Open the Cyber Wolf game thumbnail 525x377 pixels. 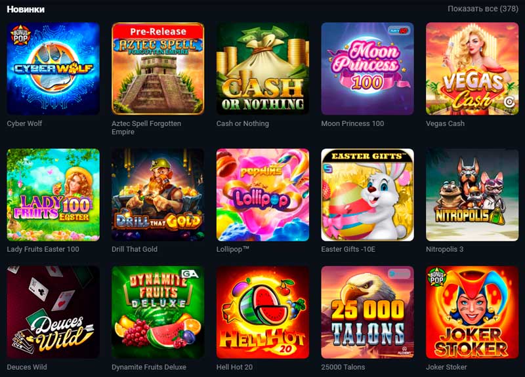pyautogui.click(x=53, y=69)
